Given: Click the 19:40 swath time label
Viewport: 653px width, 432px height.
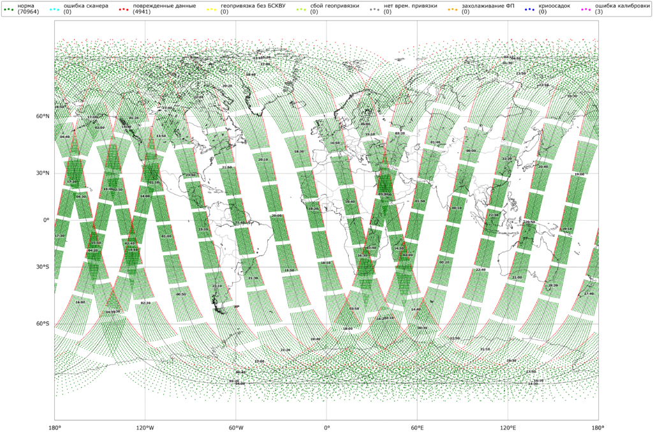Looking at the screenshot, I should 316,339.
